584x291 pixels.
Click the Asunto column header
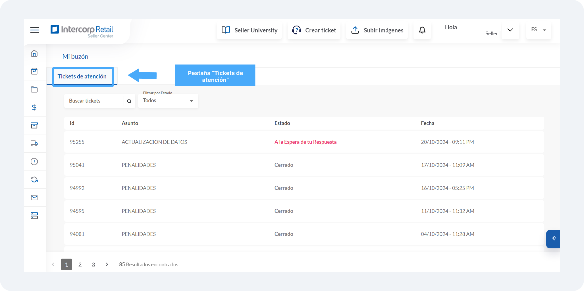click(130, 123)
